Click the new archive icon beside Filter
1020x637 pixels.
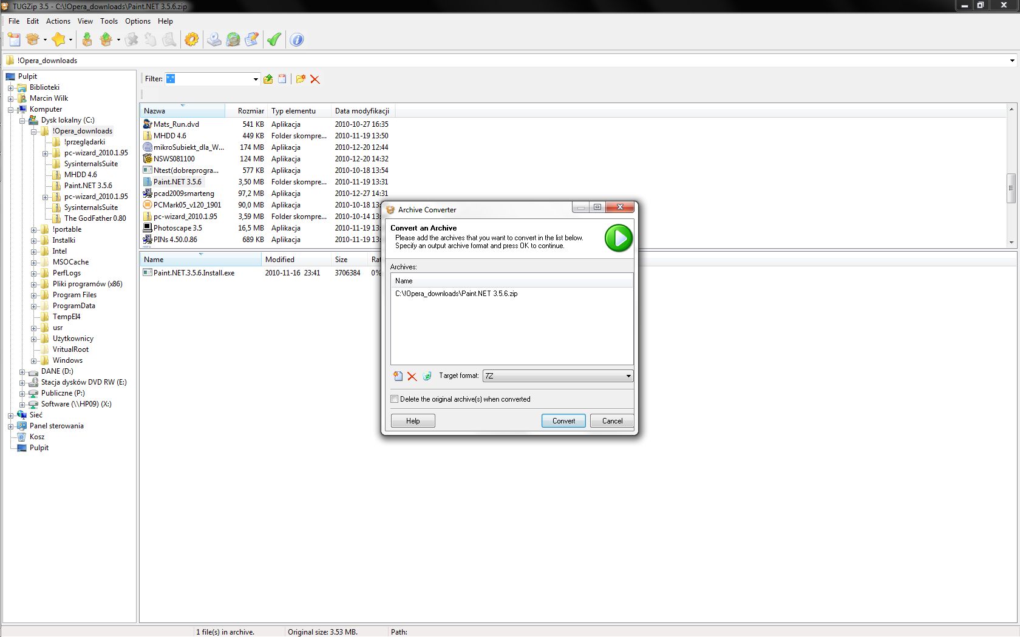[x=282, y=79]
